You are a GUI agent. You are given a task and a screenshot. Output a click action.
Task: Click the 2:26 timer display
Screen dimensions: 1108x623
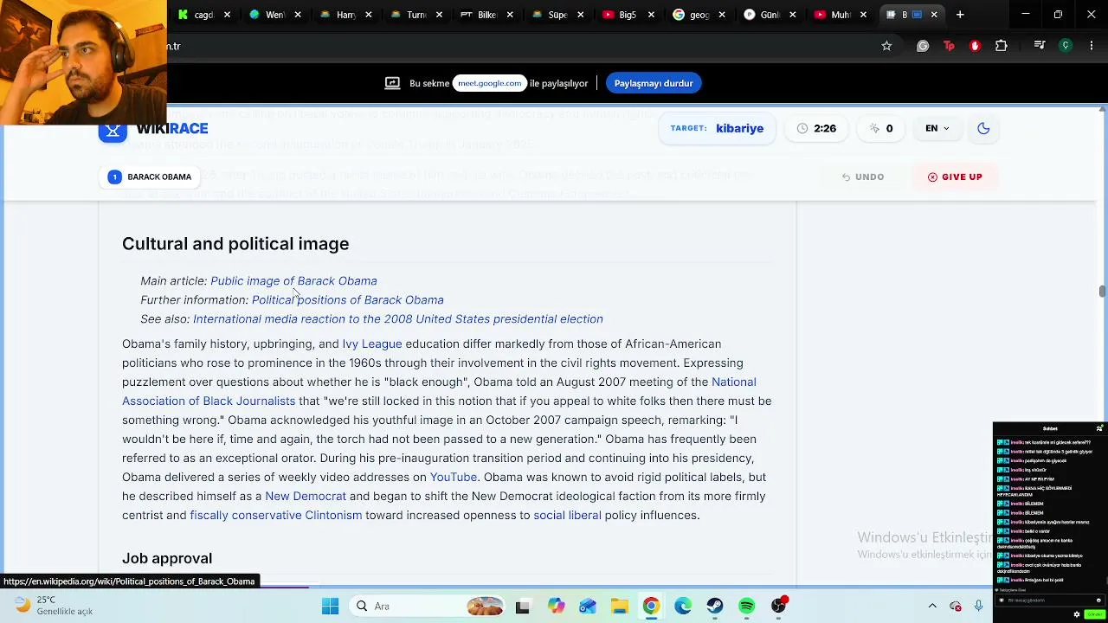tap(816, 128)
